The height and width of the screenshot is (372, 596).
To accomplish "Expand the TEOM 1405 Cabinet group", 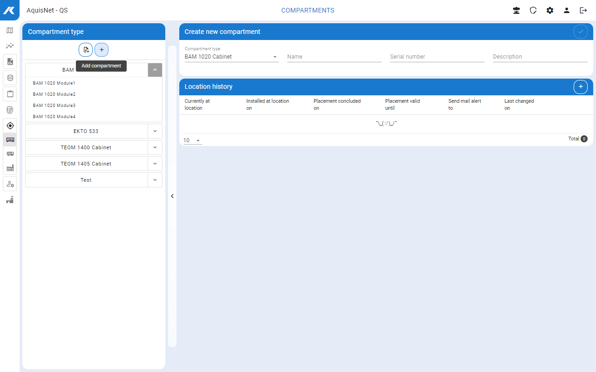I will coord(155,164).
